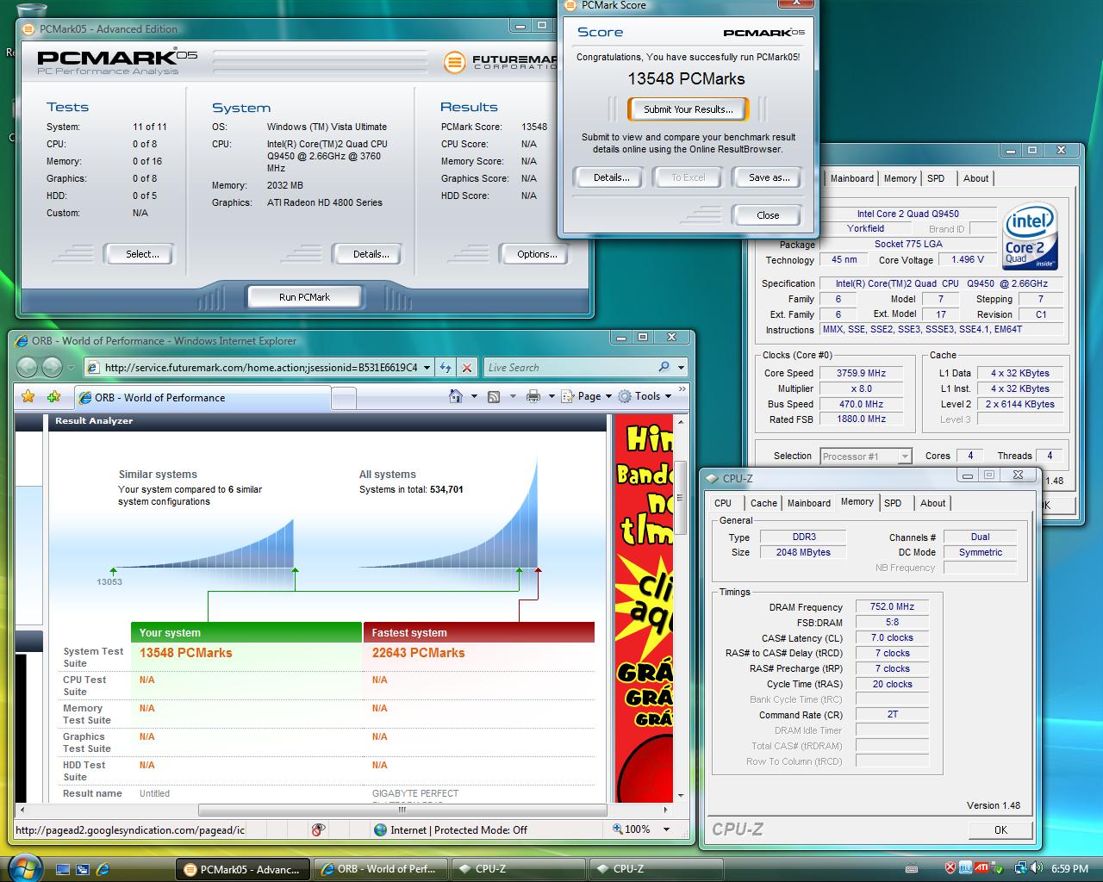1103x882 pixels.
Task: Click the DRAM Frequency value 752.0 MHz
Action: point(892,606)
